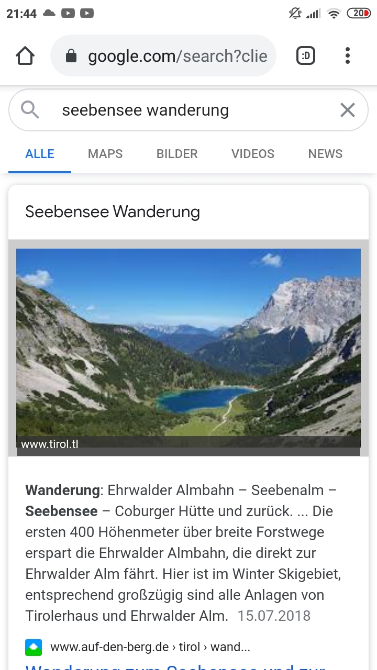Image resolution: width=377 pixels, height=670 pixels.
Task: Tap the battery indicator icon
Action: click(x=359, y=14)
